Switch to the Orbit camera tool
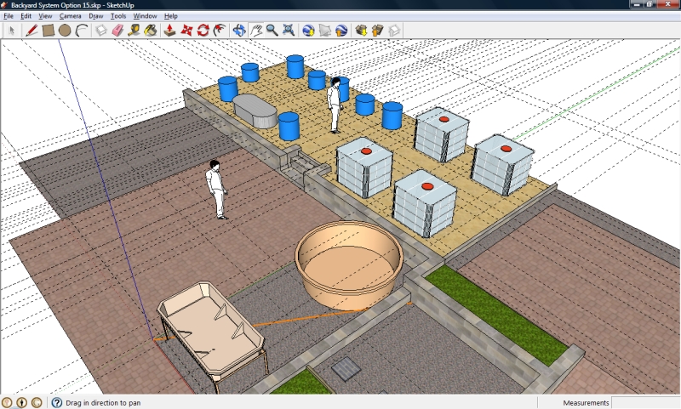This screenshot has width=681, height=409. (x=239, y=30)
